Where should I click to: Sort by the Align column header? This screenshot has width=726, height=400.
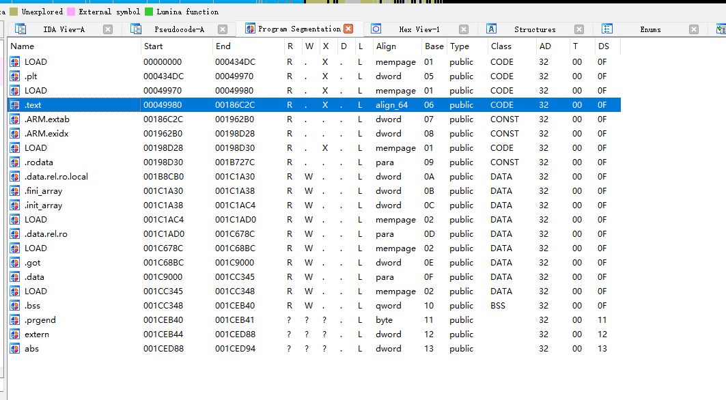pos(397,46)
